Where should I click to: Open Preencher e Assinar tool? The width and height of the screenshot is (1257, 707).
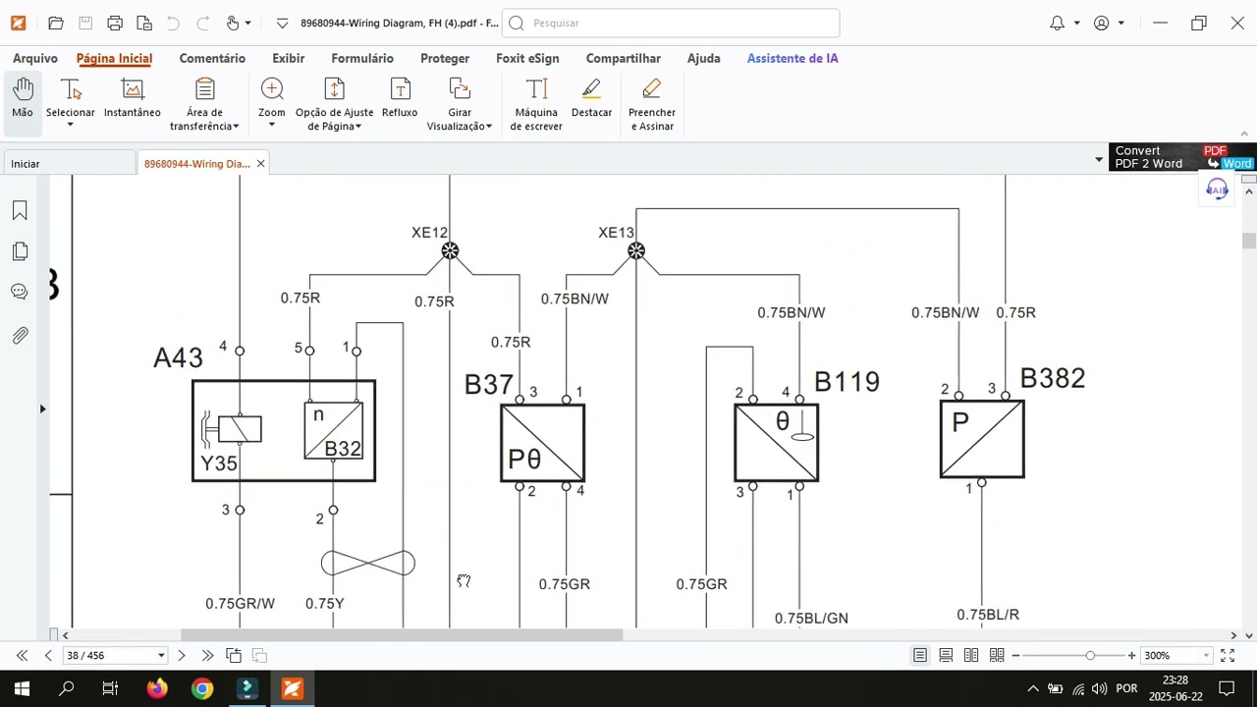click(652, 104)
